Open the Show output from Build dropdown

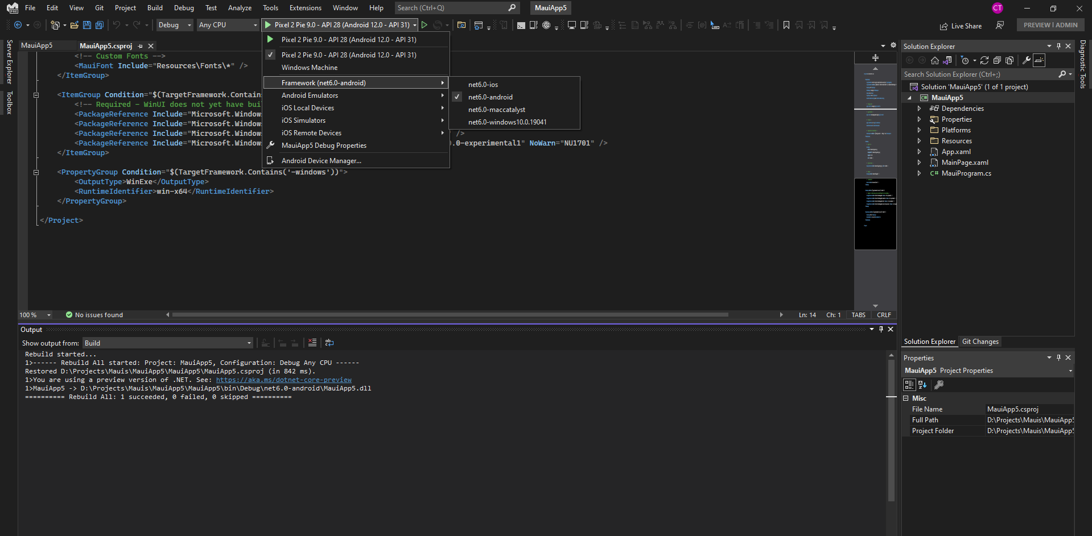(168, 343)
